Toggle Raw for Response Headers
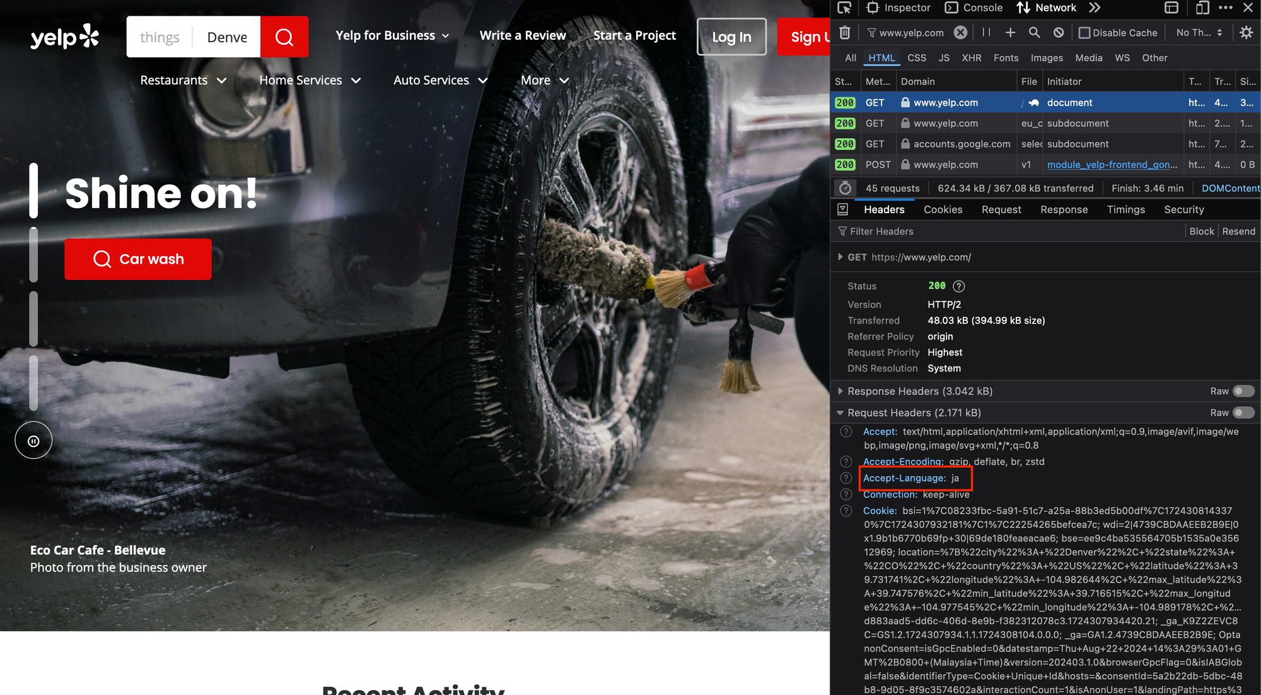 pyautogui.click(x=1243, y=391)
